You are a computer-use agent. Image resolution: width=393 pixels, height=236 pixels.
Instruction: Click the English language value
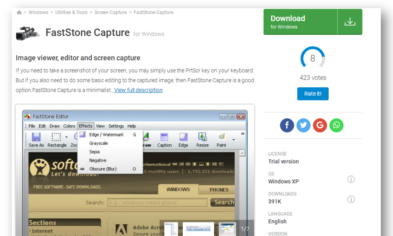coord(277,222)
